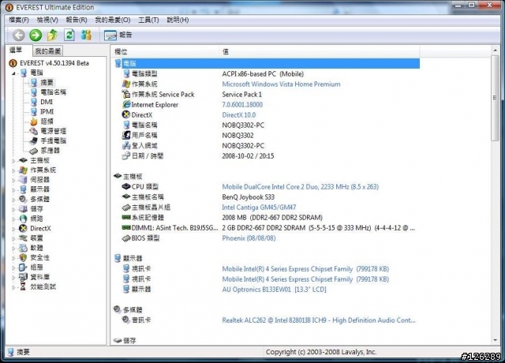The image size is (505, 363).
Task: Select 電腦名稱 in the tree
Action: (x=53, y=92)
